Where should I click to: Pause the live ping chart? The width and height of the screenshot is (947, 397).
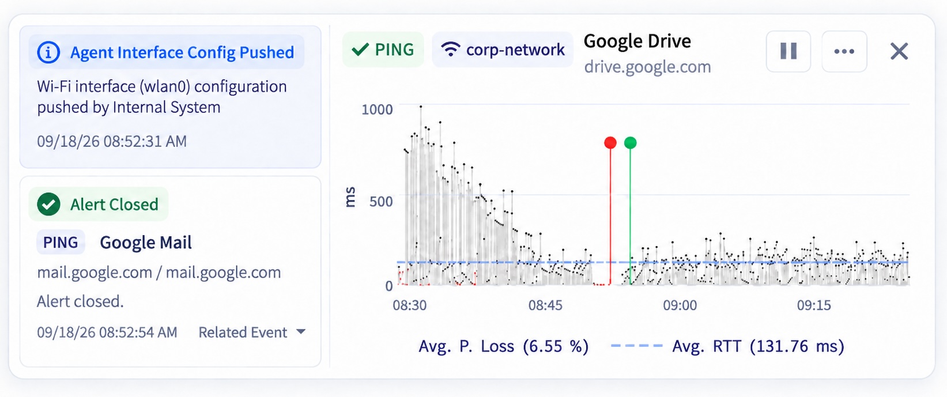click(x=788, y=51)
